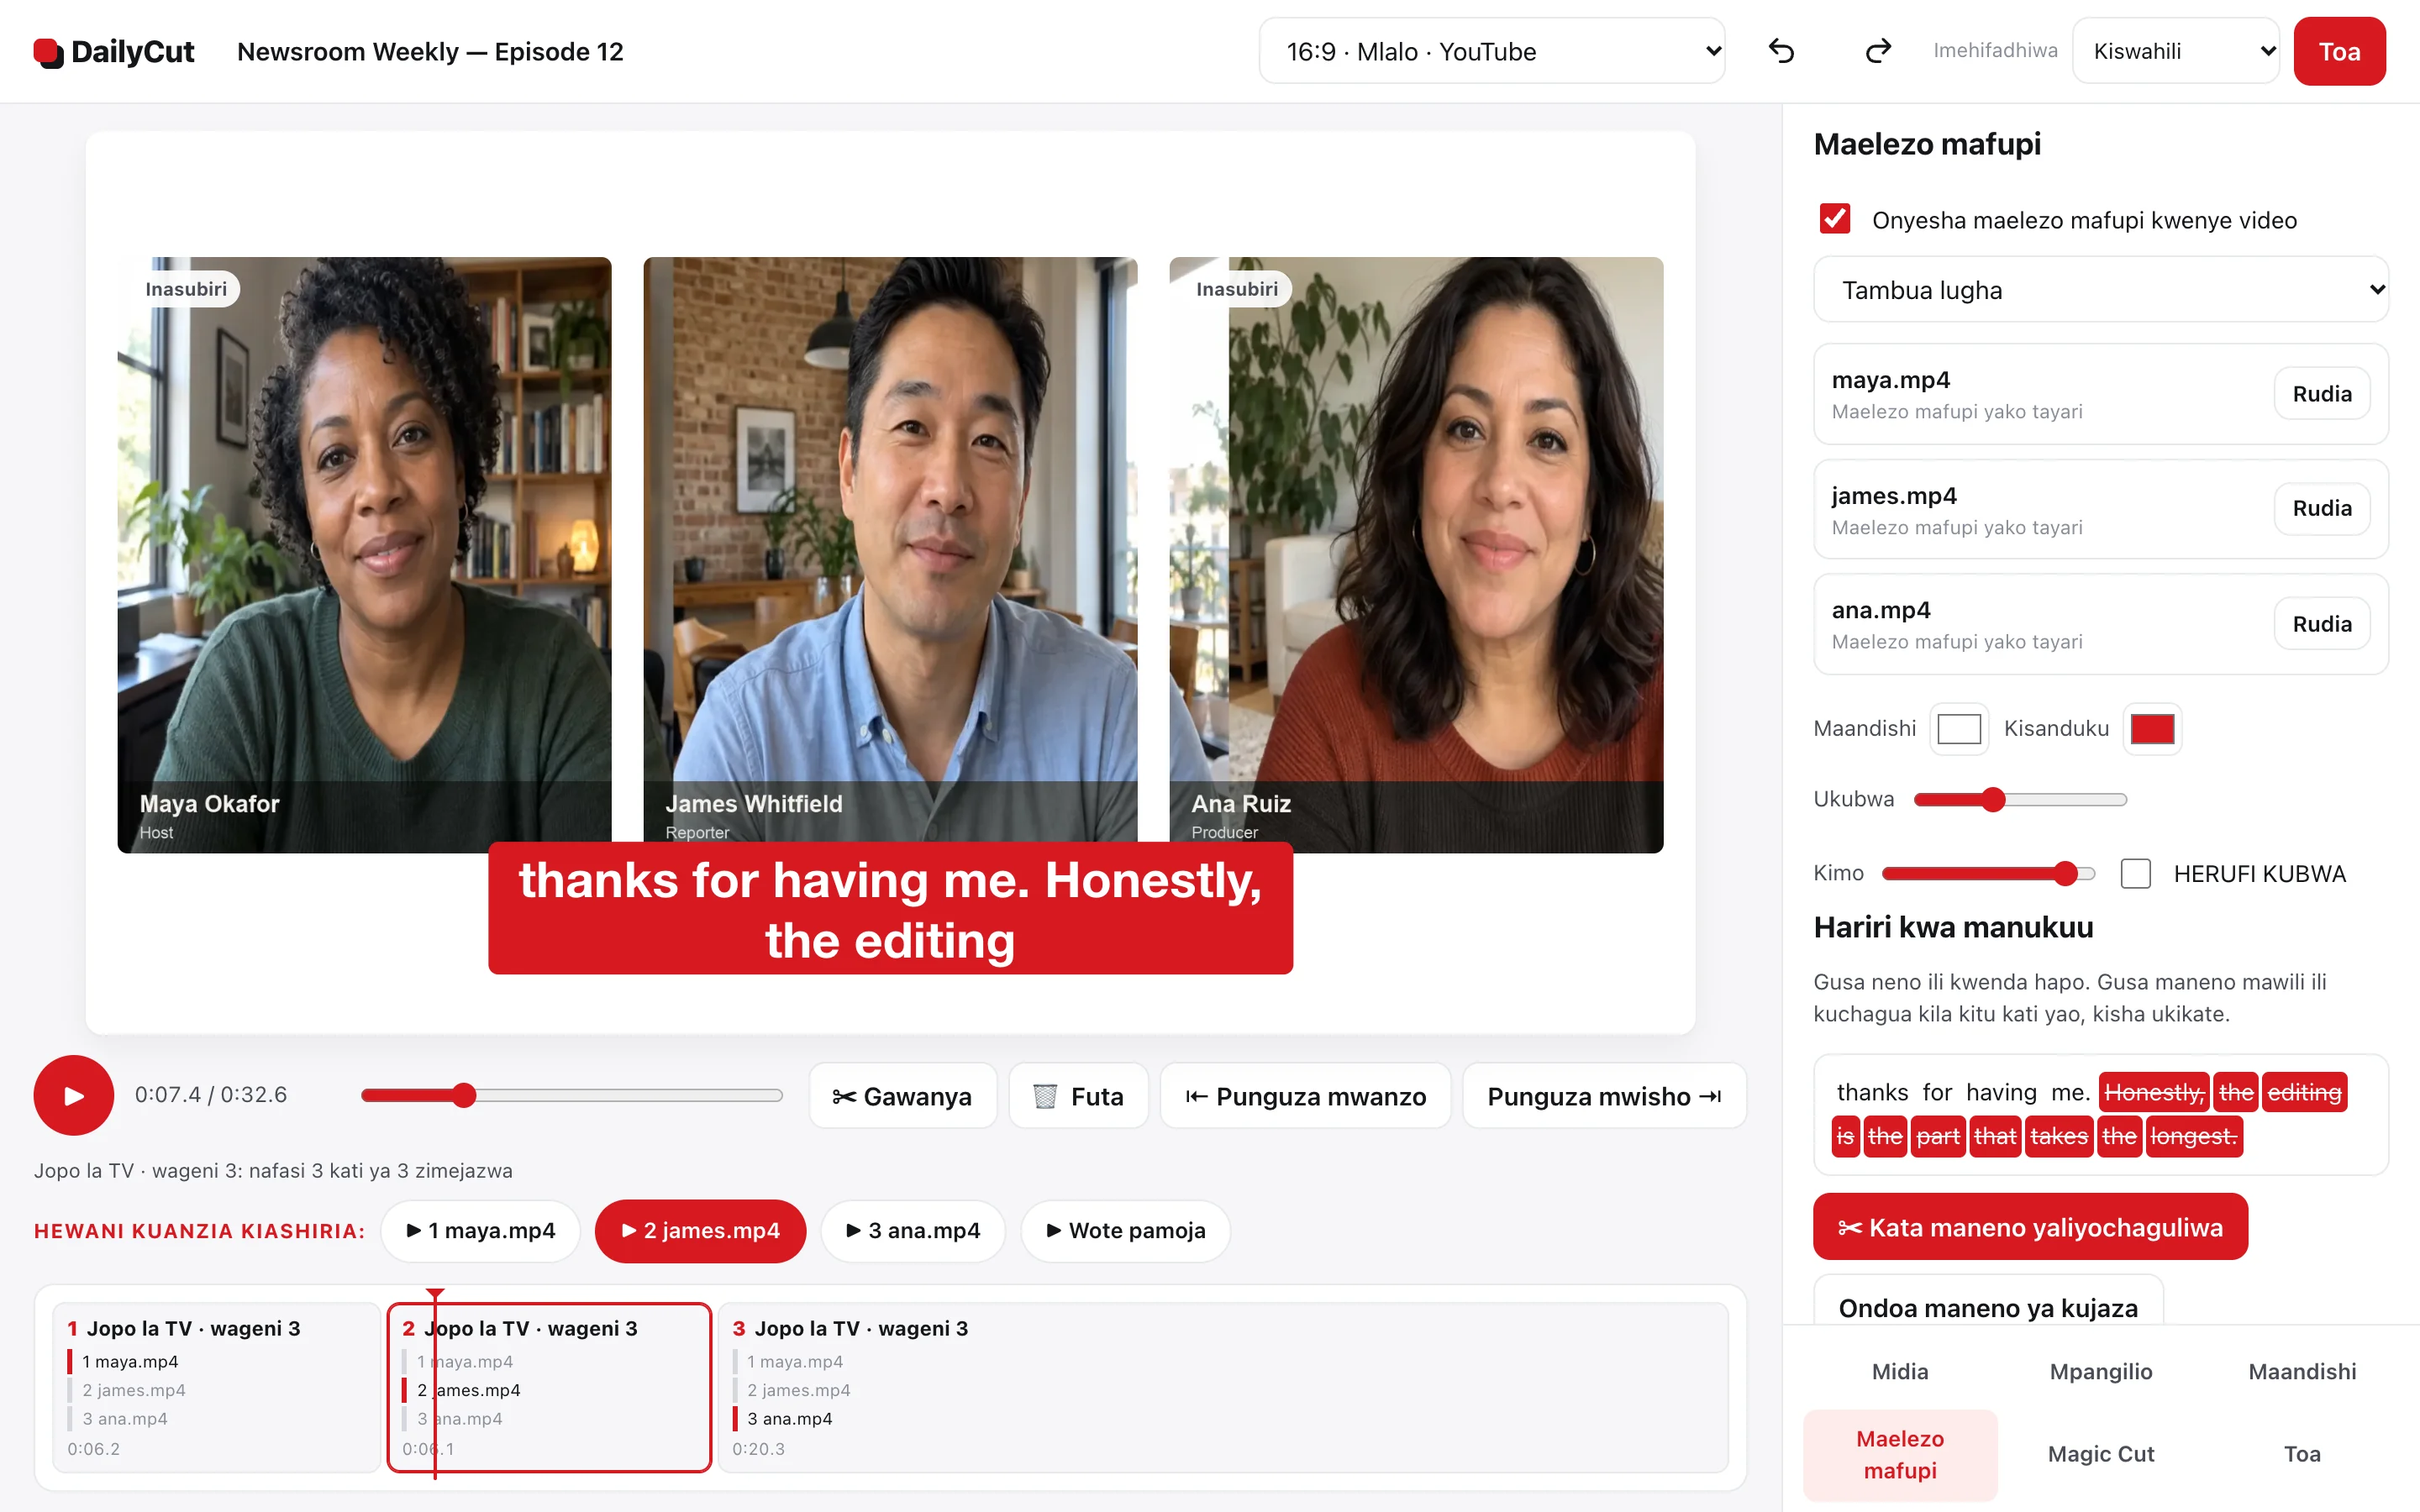Play Wote pamoja all together

(x=1126, y=1230)
